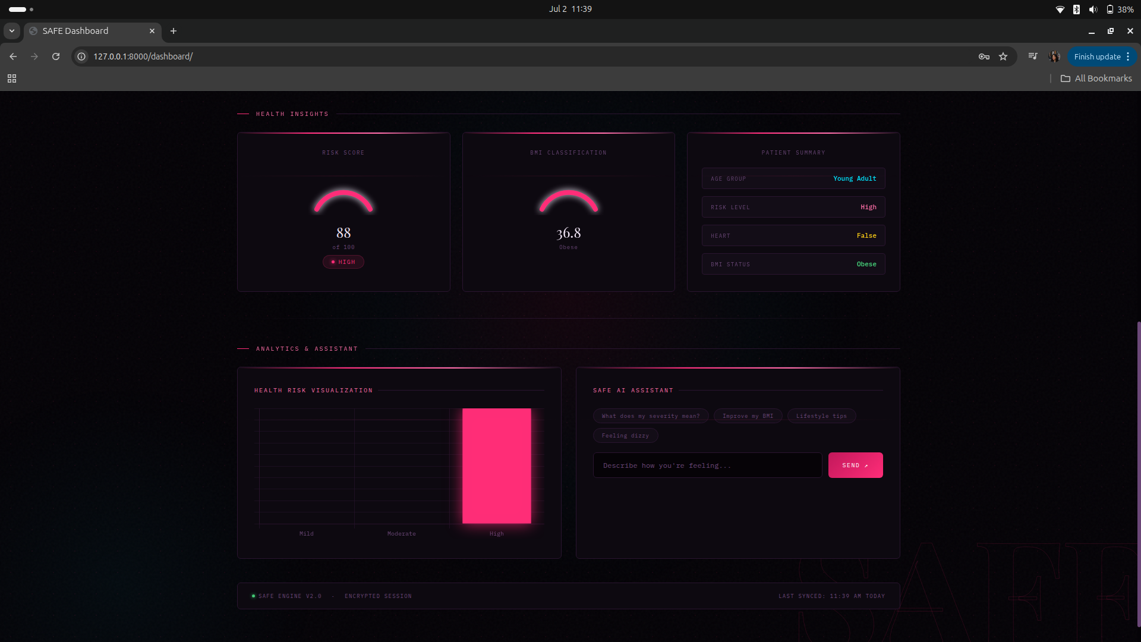This screenshot has height=642, width=1141.
Task: Click the HIGH risk badge
Action: (343, 262)
